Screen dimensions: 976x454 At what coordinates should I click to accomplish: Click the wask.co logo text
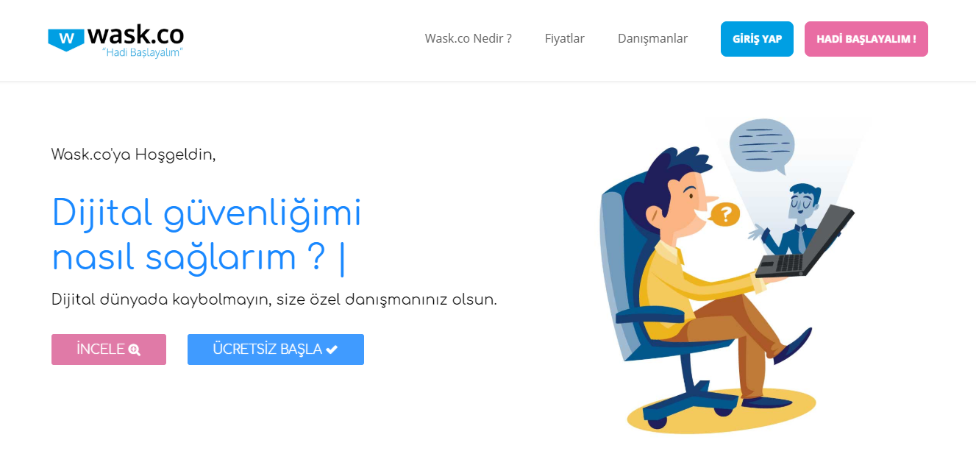pyautogui.click(x=136, y=34)
